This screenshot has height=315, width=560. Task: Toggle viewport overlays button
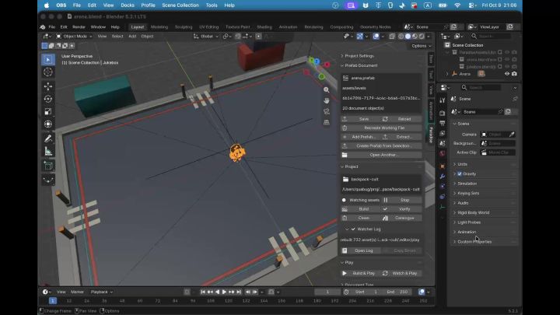376,37
